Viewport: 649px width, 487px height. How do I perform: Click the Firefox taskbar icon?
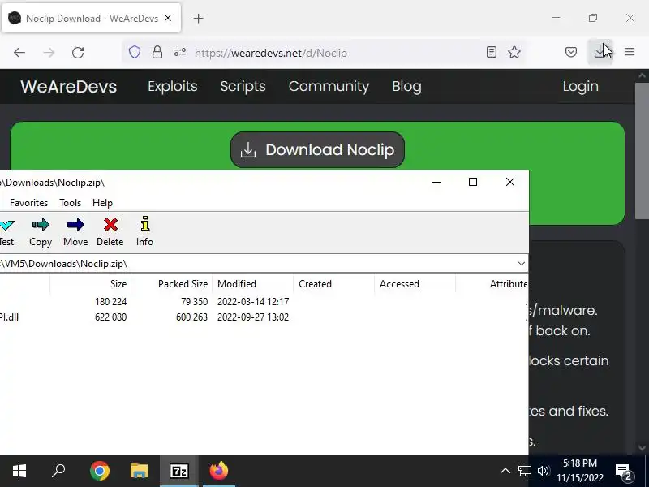[219, 471]
